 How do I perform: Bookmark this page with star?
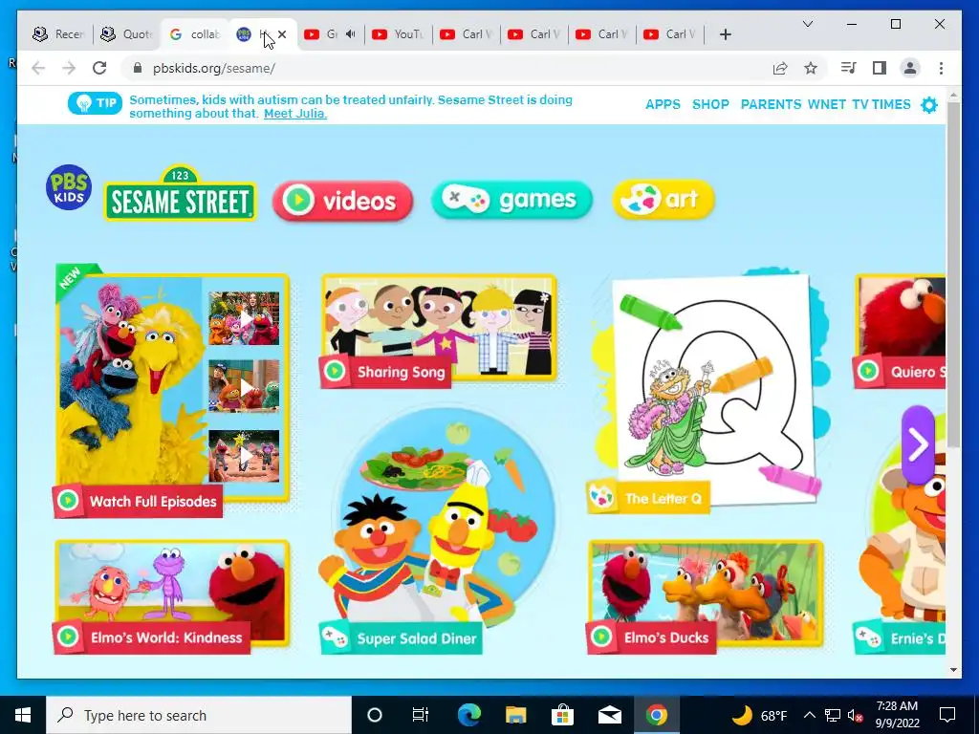[x=811, y=68]
